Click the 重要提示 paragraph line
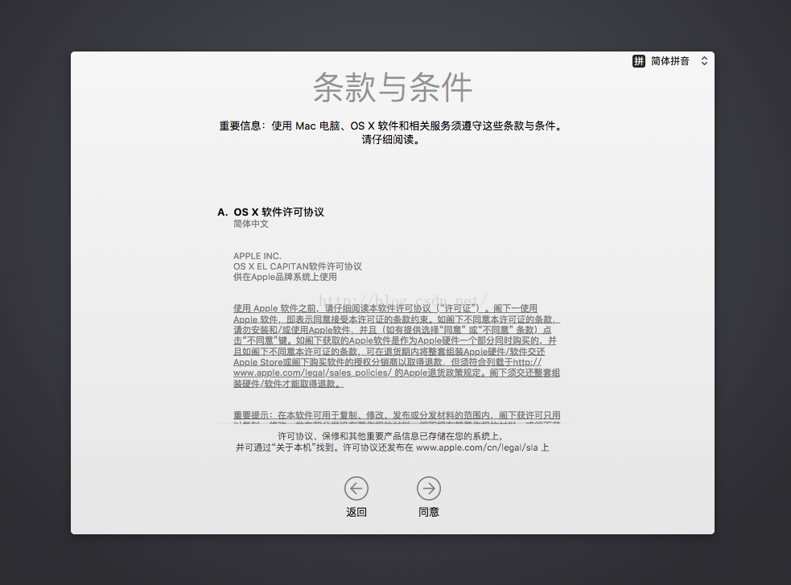Image resolution: width=791 pixels, height=585 pixels. click(x=397, y=415)
